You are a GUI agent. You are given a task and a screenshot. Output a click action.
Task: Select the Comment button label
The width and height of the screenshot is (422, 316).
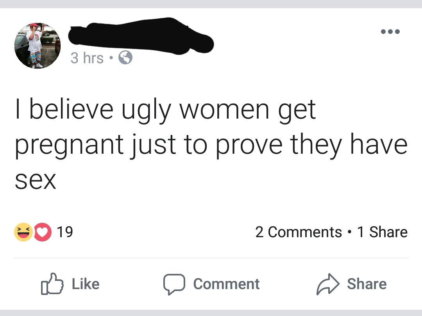tap(226, 284)
